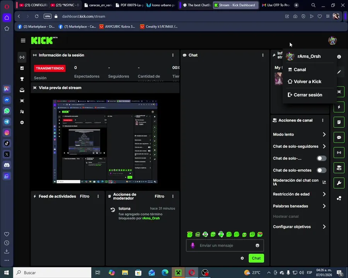The width and height of the screenshot is (348, 278).
Task: Expand Palabras baneadas settings
Action: point(299,206)
